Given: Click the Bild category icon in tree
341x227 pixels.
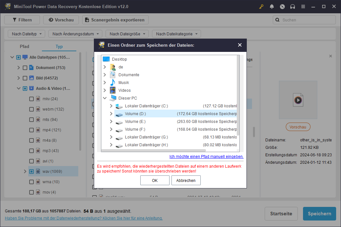Looking at the screenshot, I should 31,78.
